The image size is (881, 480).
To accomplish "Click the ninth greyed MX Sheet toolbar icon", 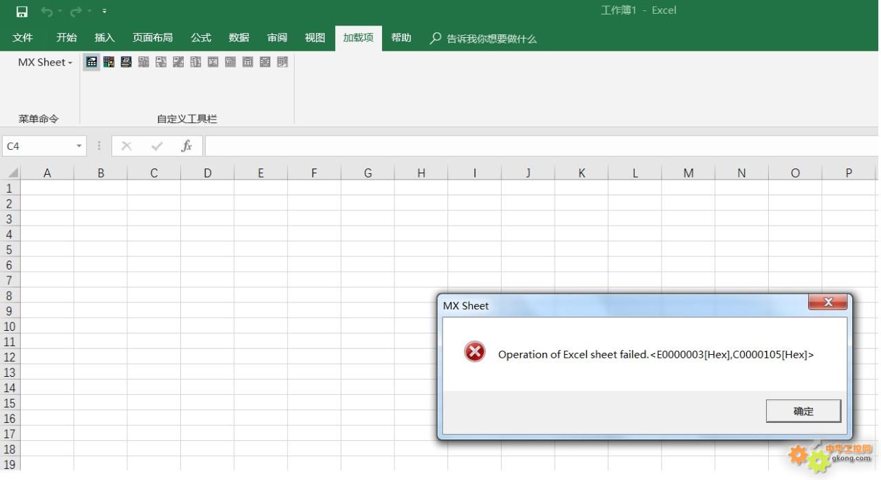I will pyautogui.click(x=231, y=62).
